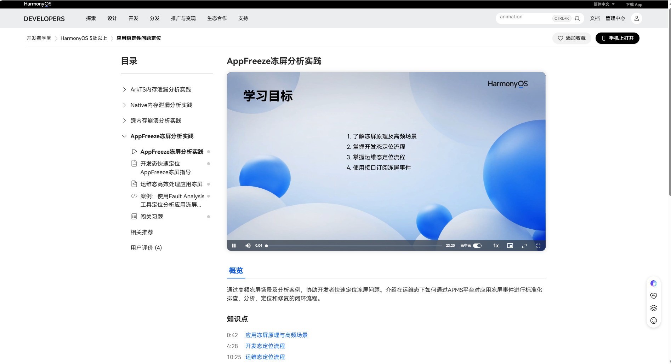Jump to 应用冻屏原理与高频场景 chapter
671x364 pixels.
pos(277,335)
